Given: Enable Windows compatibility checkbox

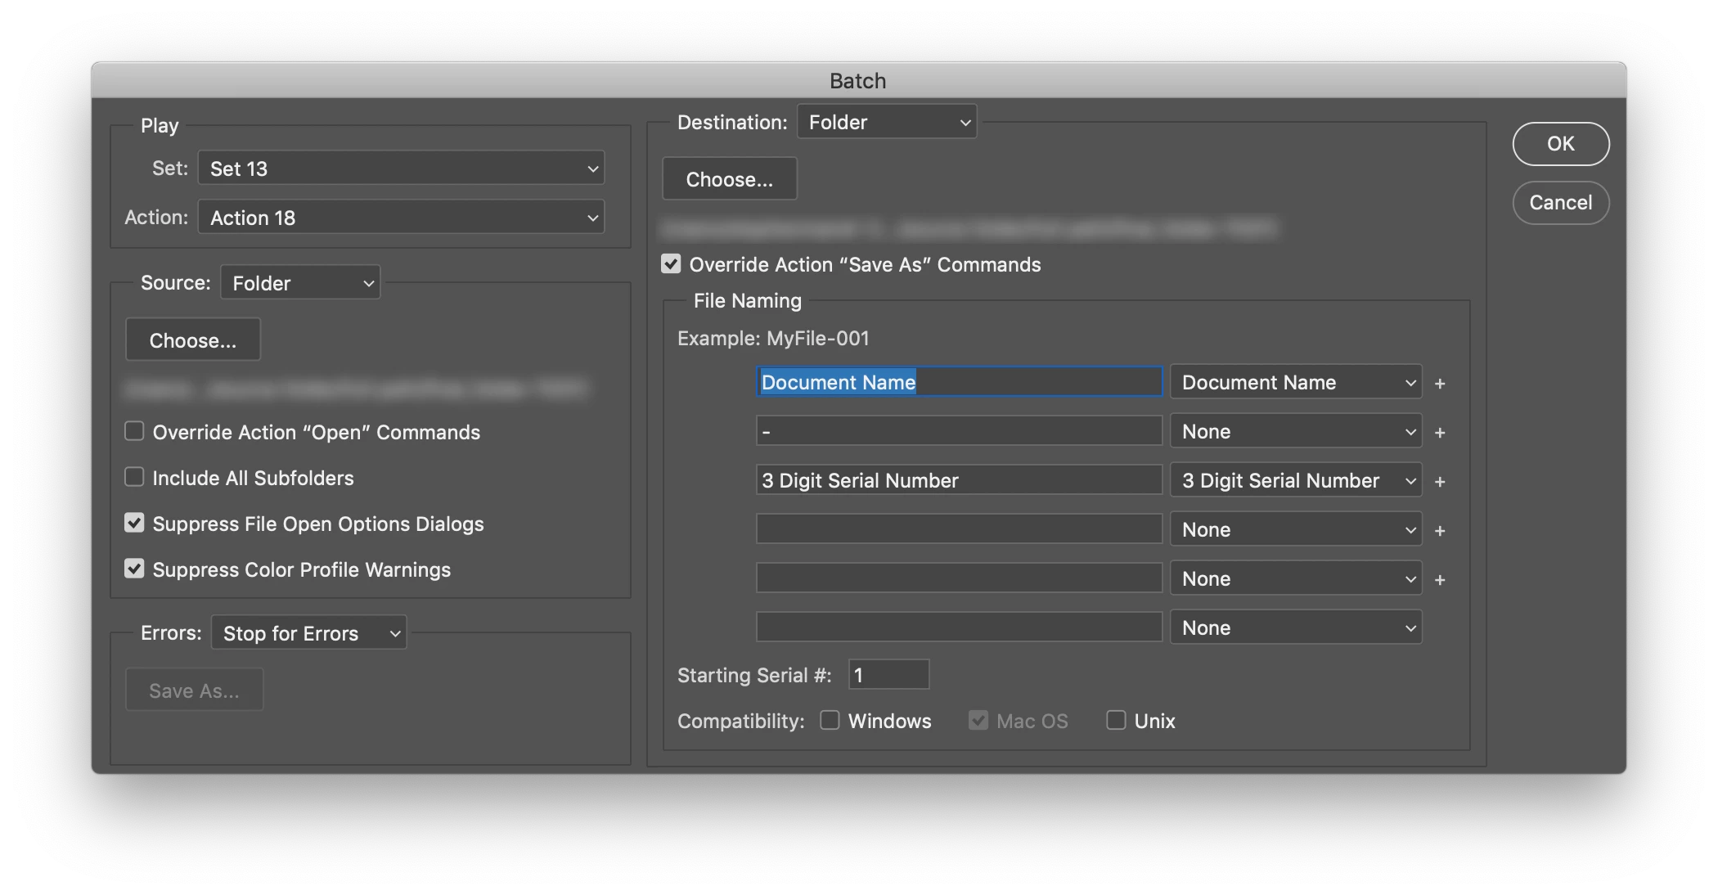Looking at the screenshot, I should tap(830, 720).
